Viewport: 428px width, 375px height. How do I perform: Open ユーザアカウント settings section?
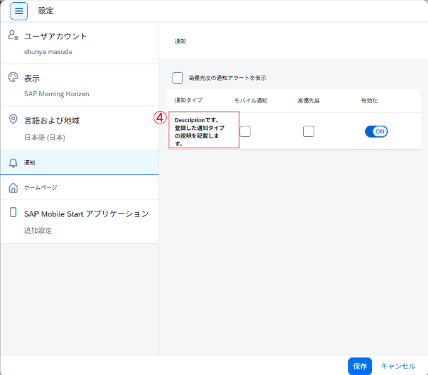click(56, 37)
